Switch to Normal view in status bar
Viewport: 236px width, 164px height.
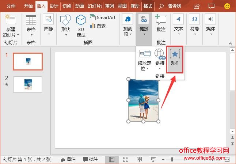(x=112, y=160)
